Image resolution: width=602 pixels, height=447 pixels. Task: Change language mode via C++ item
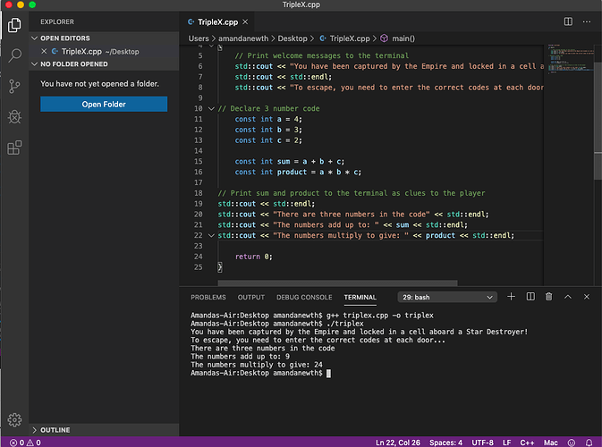[527, 443]
